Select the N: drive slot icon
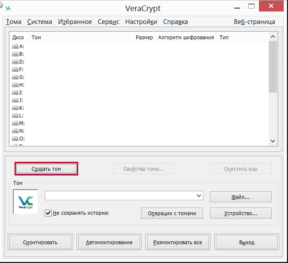288x263 pixels. 15,131
